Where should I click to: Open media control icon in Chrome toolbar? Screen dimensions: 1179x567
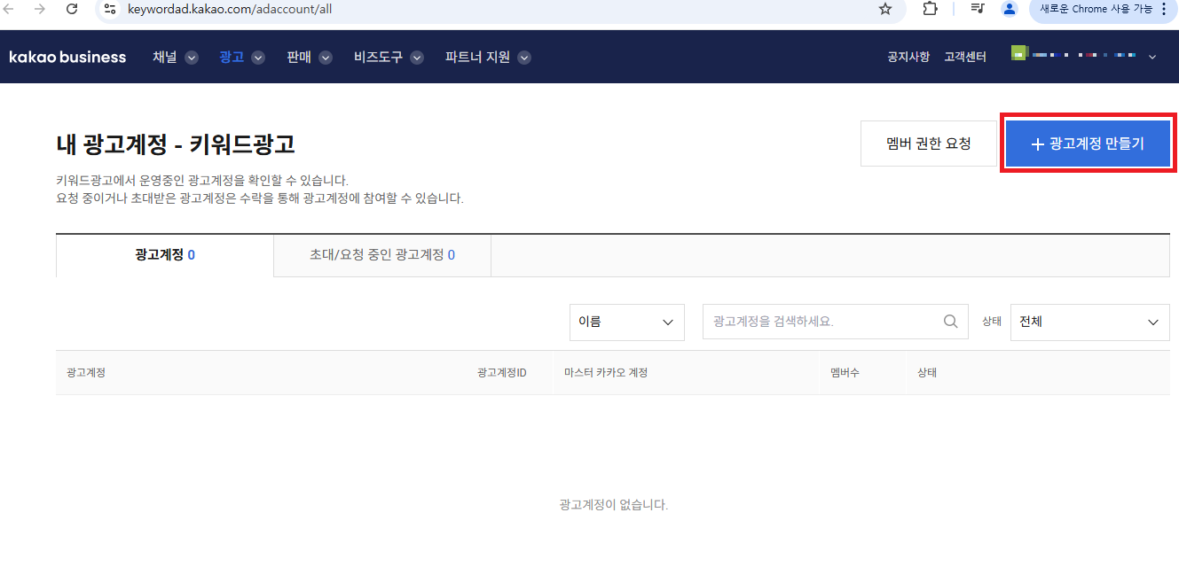978,9
